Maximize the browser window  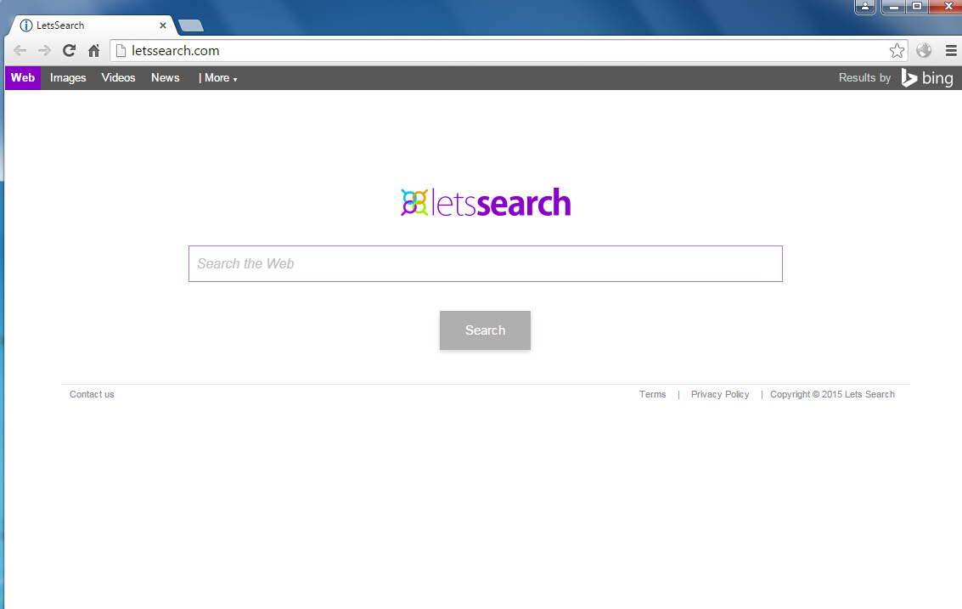pyautogui.click(x=917, y=7)
